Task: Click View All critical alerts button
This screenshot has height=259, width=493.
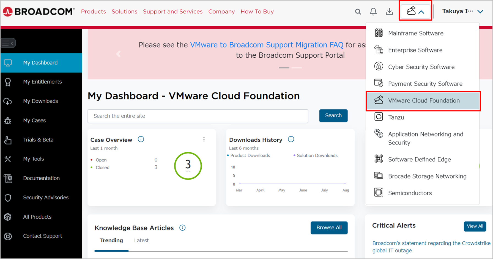Action: pyautogui.click(x=475, y=226)
